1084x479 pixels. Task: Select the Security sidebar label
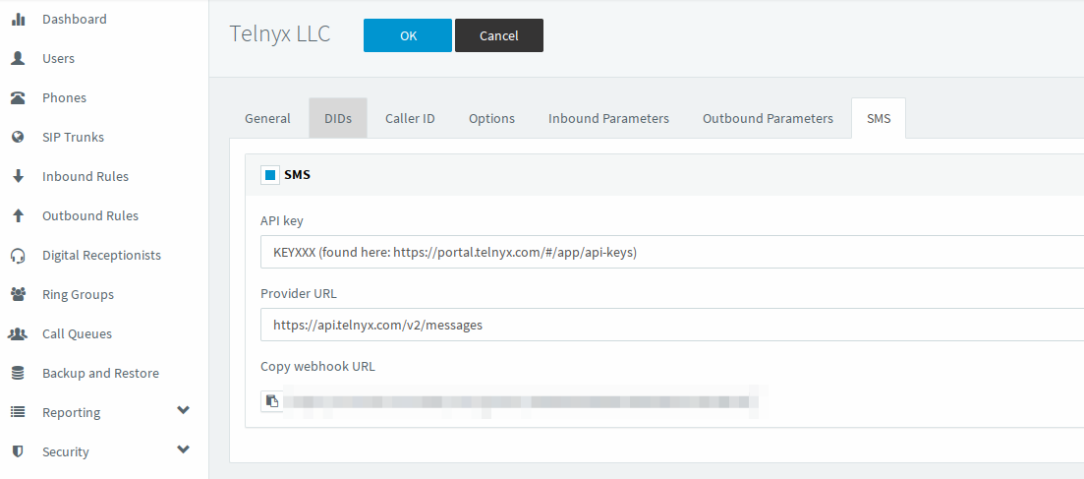pos(66,452)
